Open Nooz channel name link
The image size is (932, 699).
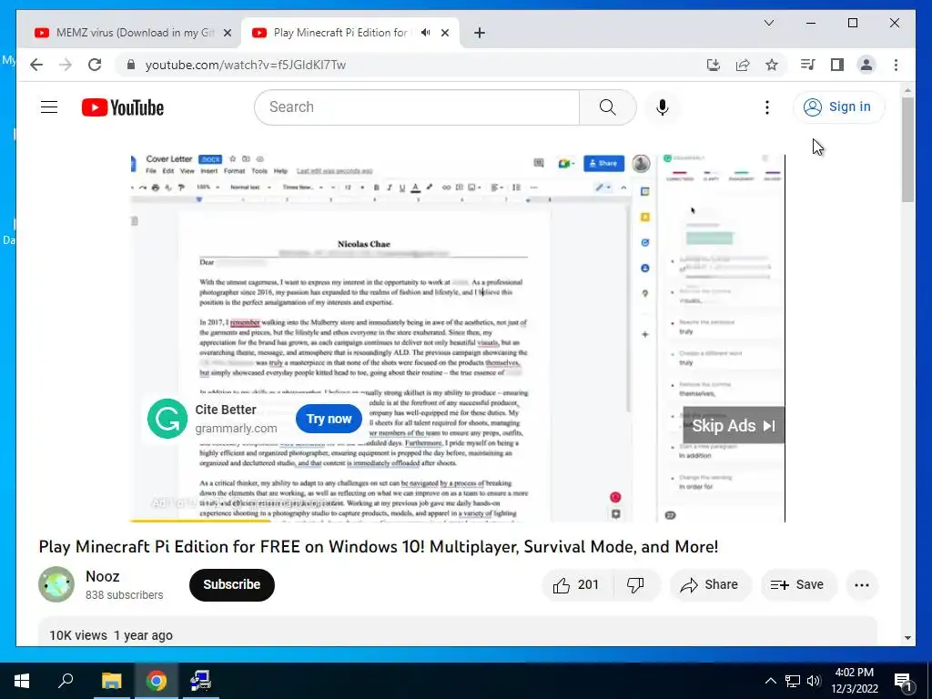click(x=102, y=576)
